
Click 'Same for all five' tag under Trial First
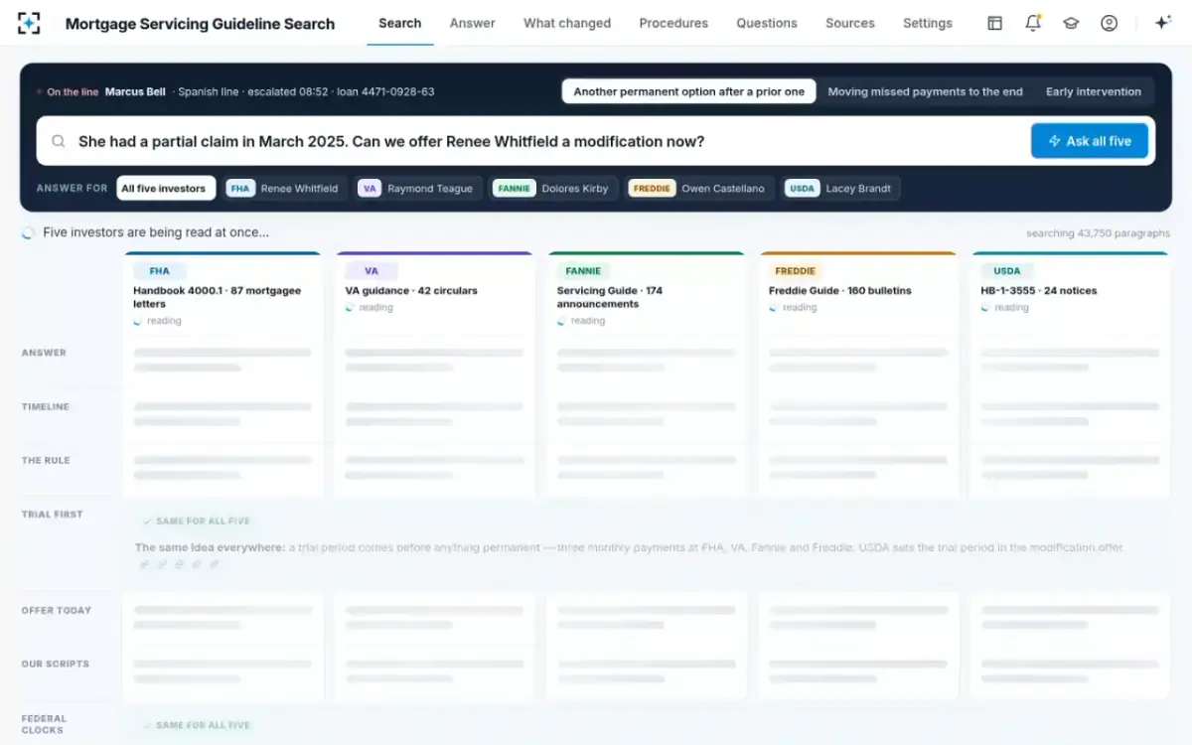point(196,521)
